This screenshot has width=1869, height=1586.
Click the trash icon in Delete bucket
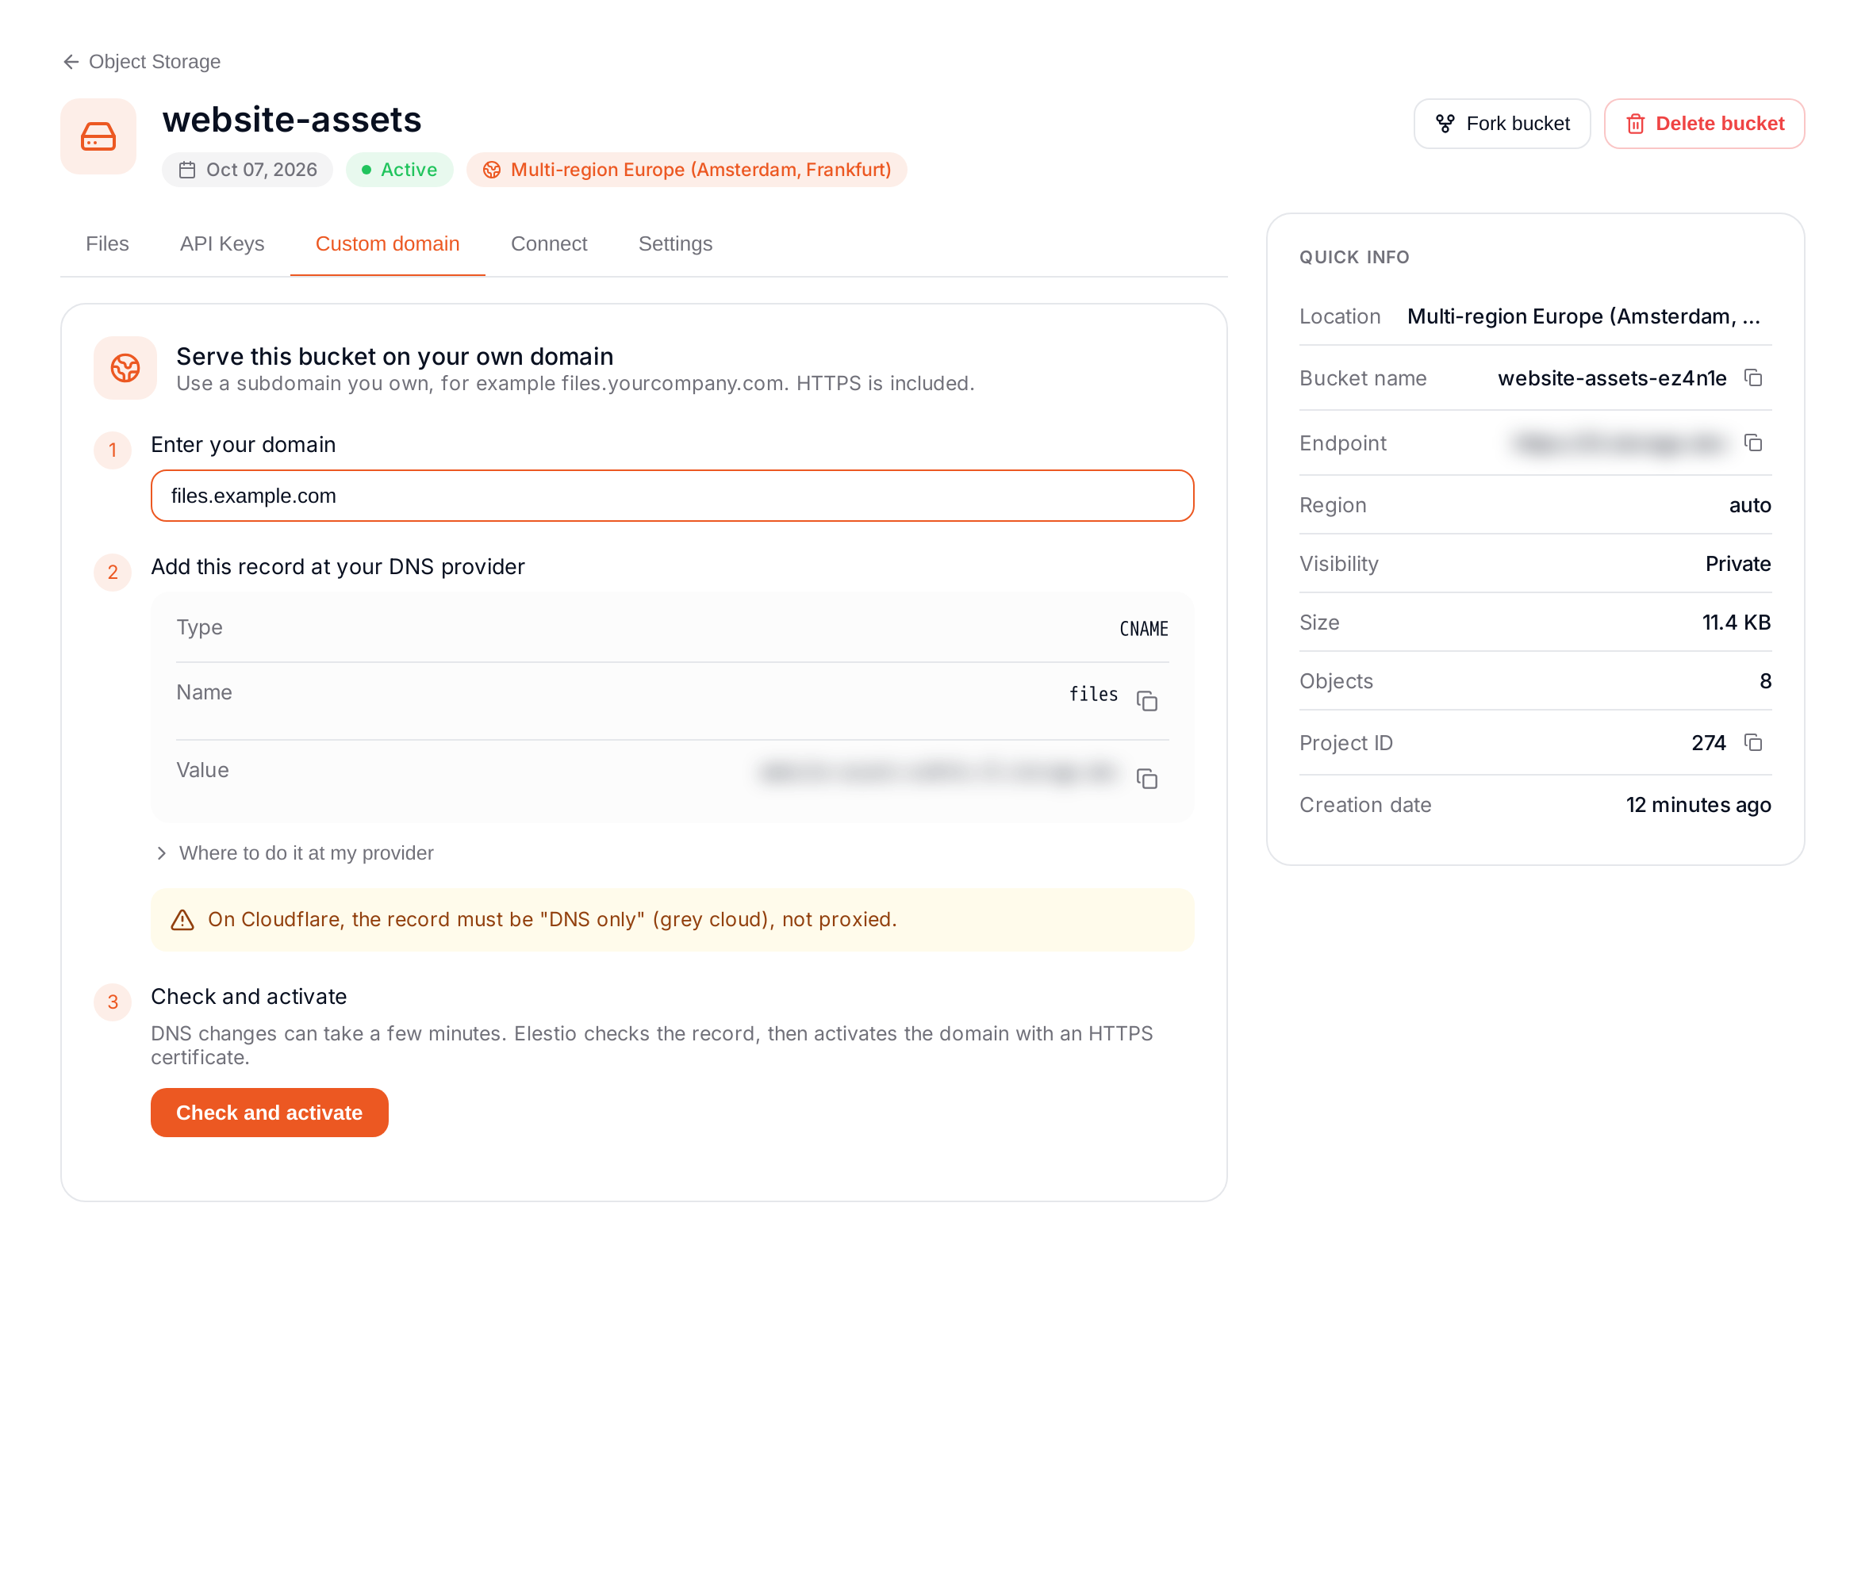[1635, 123]
